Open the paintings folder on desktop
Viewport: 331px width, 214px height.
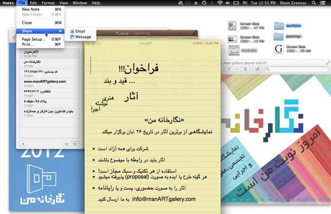click(x=287, y=36)
